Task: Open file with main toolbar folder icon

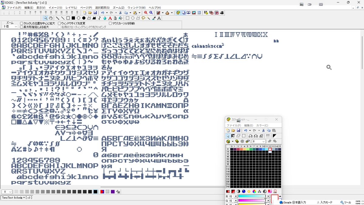Action: (90, 13)
